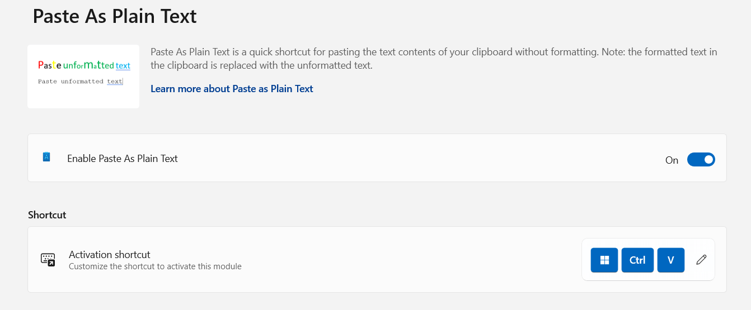Click the colorful Paste unformatted text line
This screenshot has width=751, height=310.
[x=84, y=65]
